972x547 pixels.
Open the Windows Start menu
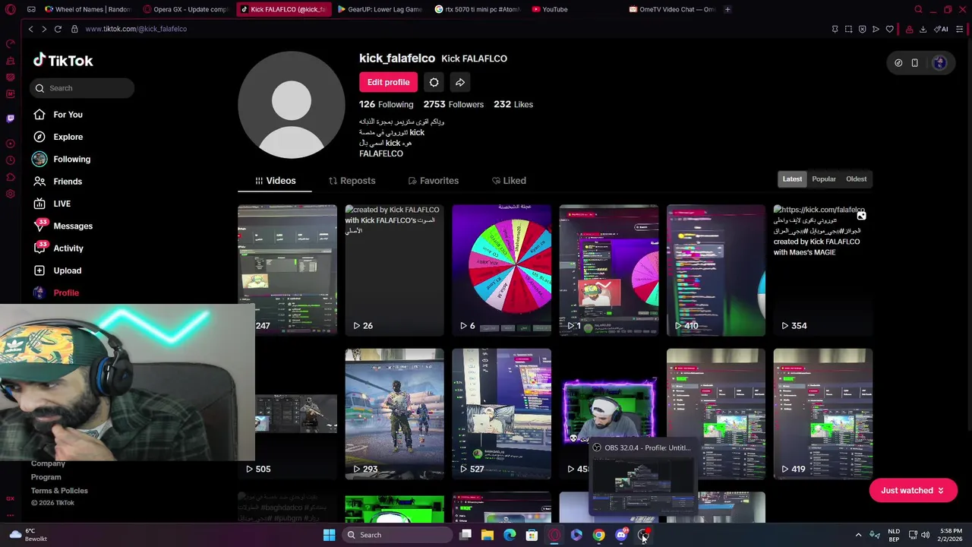click(x=329, y=535)
